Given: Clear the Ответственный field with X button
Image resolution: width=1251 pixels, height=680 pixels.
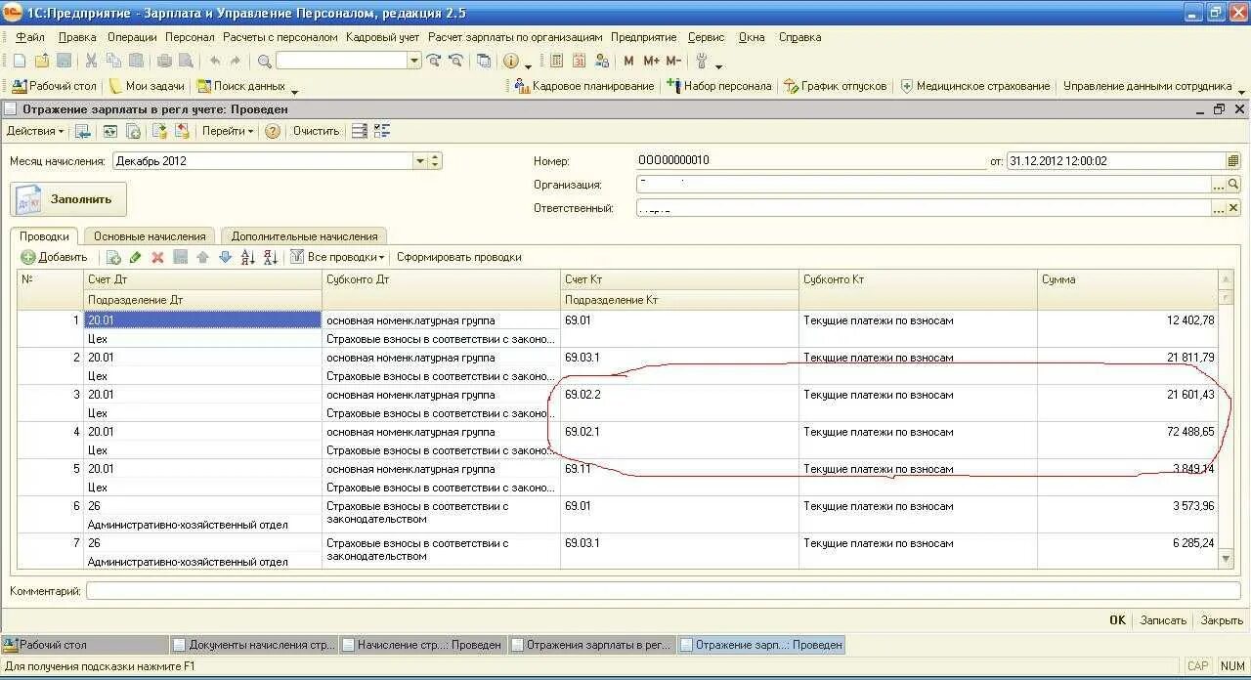Looking at the screenshot, I should click(1233, 208).
